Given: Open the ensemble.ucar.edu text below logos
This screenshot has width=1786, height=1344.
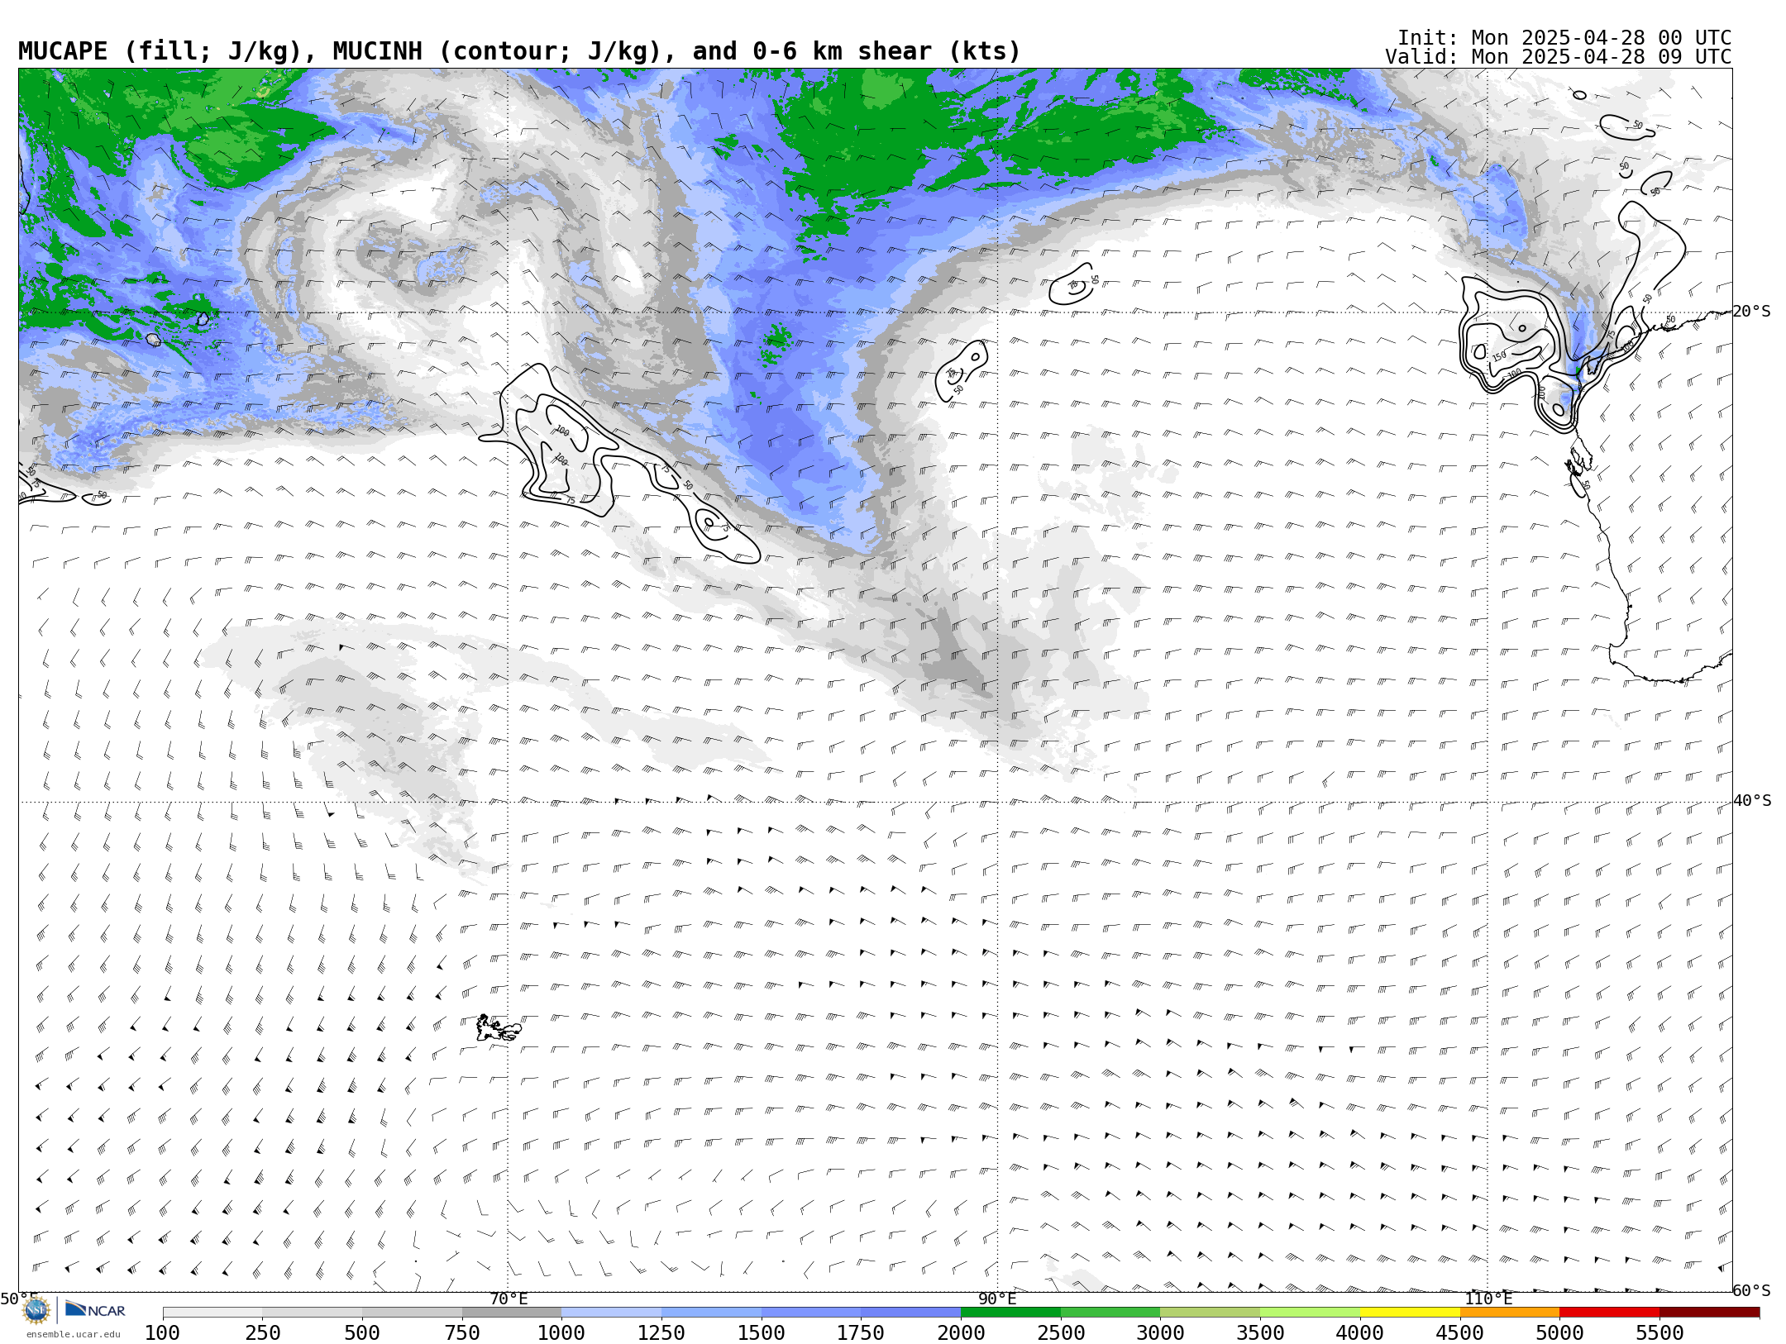Looking at the screenshot, I should (x=73, y=1334).
